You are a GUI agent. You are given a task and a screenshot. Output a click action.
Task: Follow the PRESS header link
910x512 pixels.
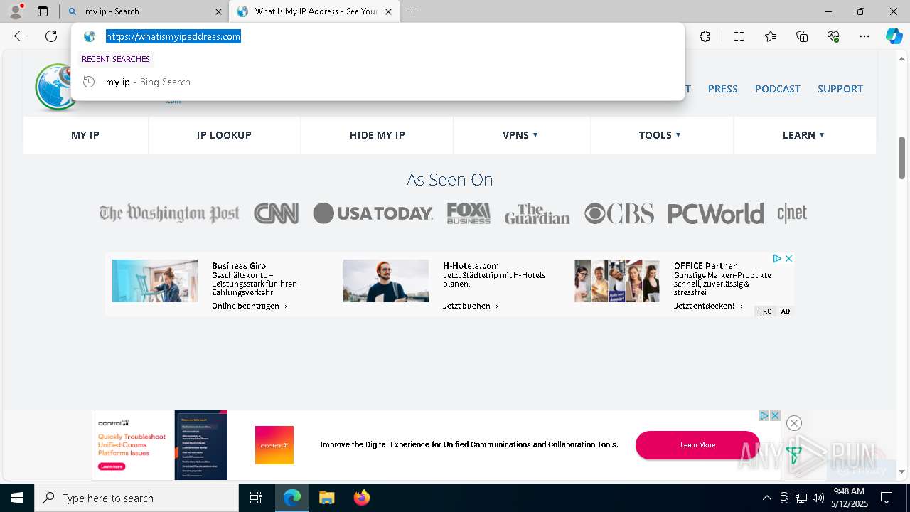(x=723, y=89)
